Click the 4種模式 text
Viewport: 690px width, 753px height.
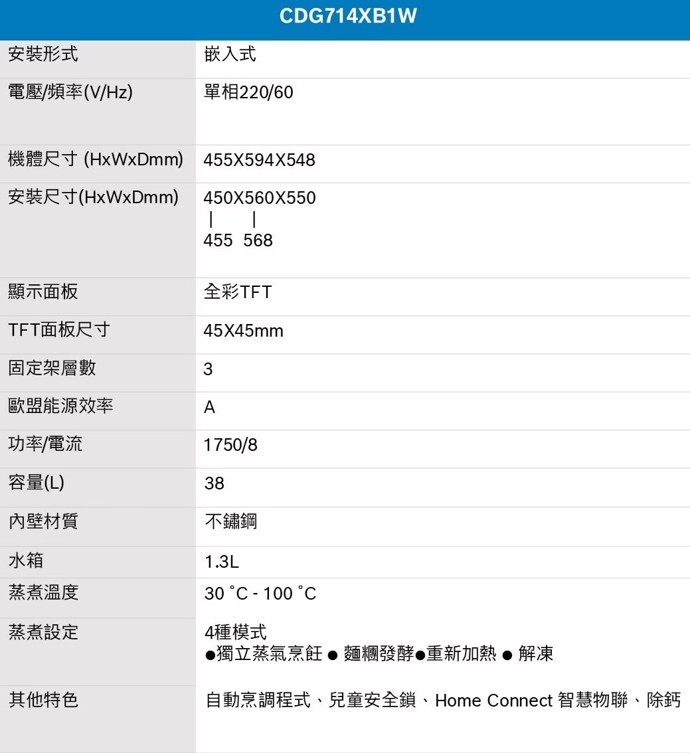(x=236, y=632)
